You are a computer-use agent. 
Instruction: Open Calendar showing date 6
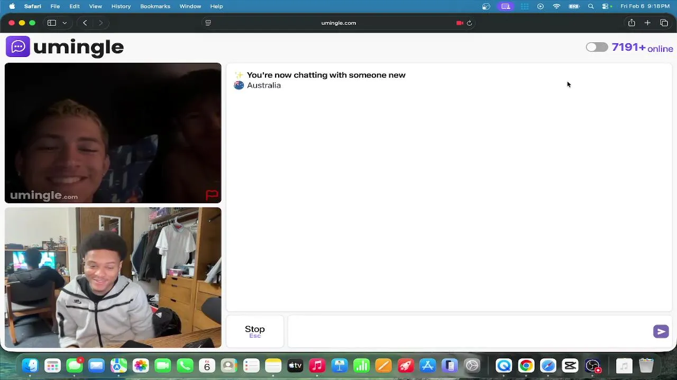[x=207, y=366]
